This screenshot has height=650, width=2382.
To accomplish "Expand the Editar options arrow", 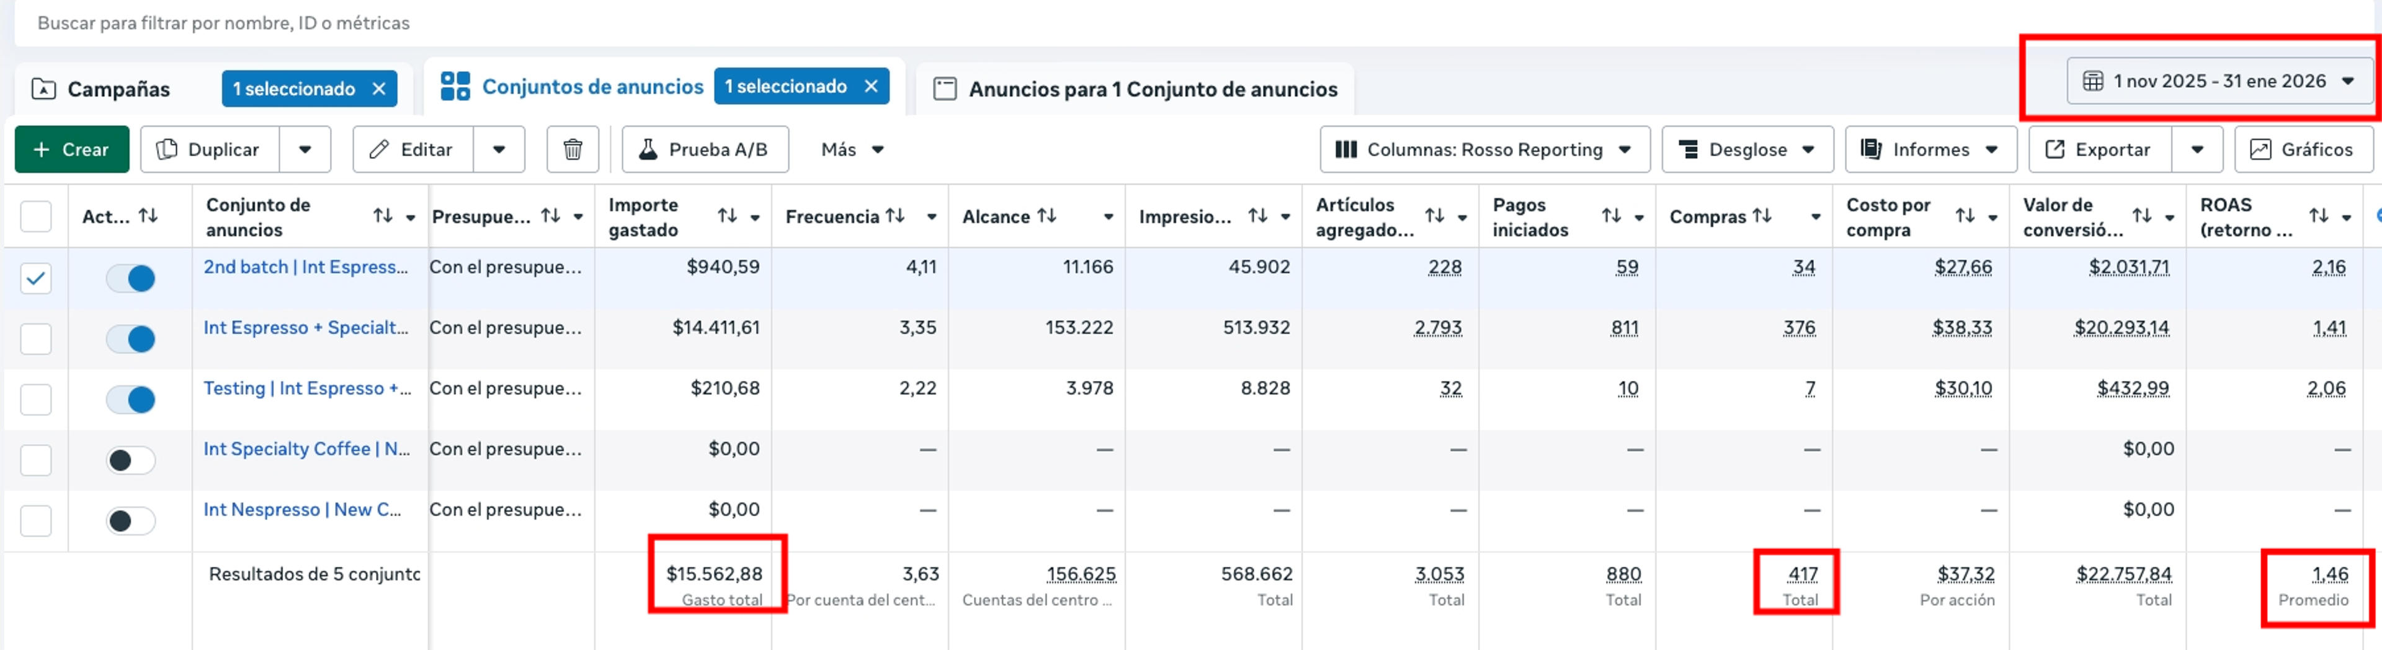I will tap(498, 149).
